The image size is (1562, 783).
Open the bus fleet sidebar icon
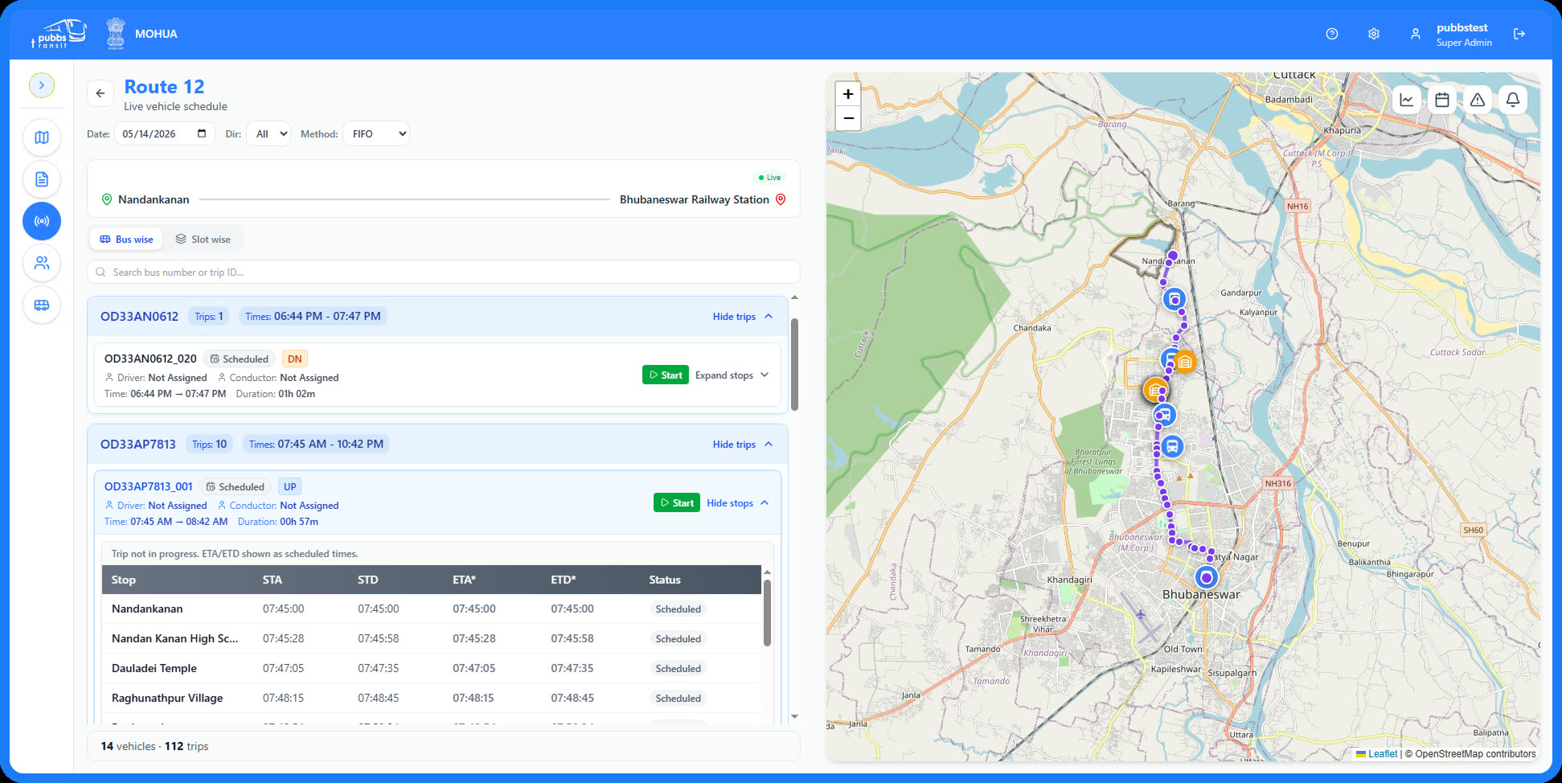(42, 305)
